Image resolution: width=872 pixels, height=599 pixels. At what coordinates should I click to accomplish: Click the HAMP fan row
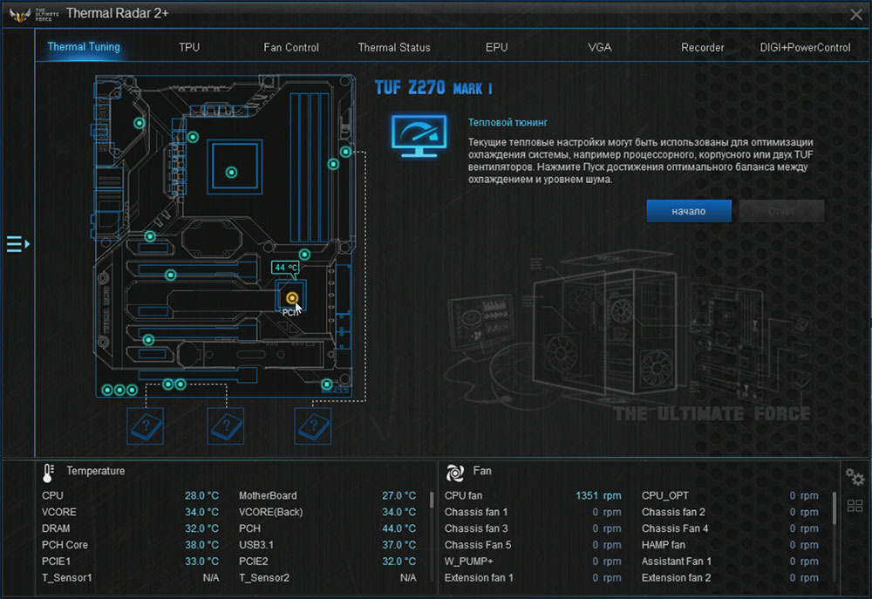(x=730, y=545)
